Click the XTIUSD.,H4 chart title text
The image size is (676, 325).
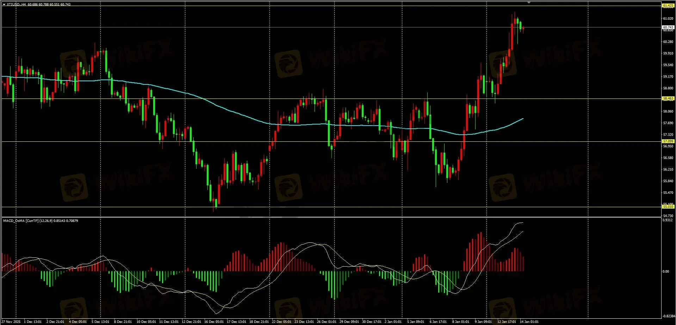pos(17,5)
